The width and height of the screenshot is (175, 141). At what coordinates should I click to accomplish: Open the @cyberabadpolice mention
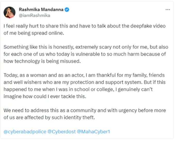[25, 132]
